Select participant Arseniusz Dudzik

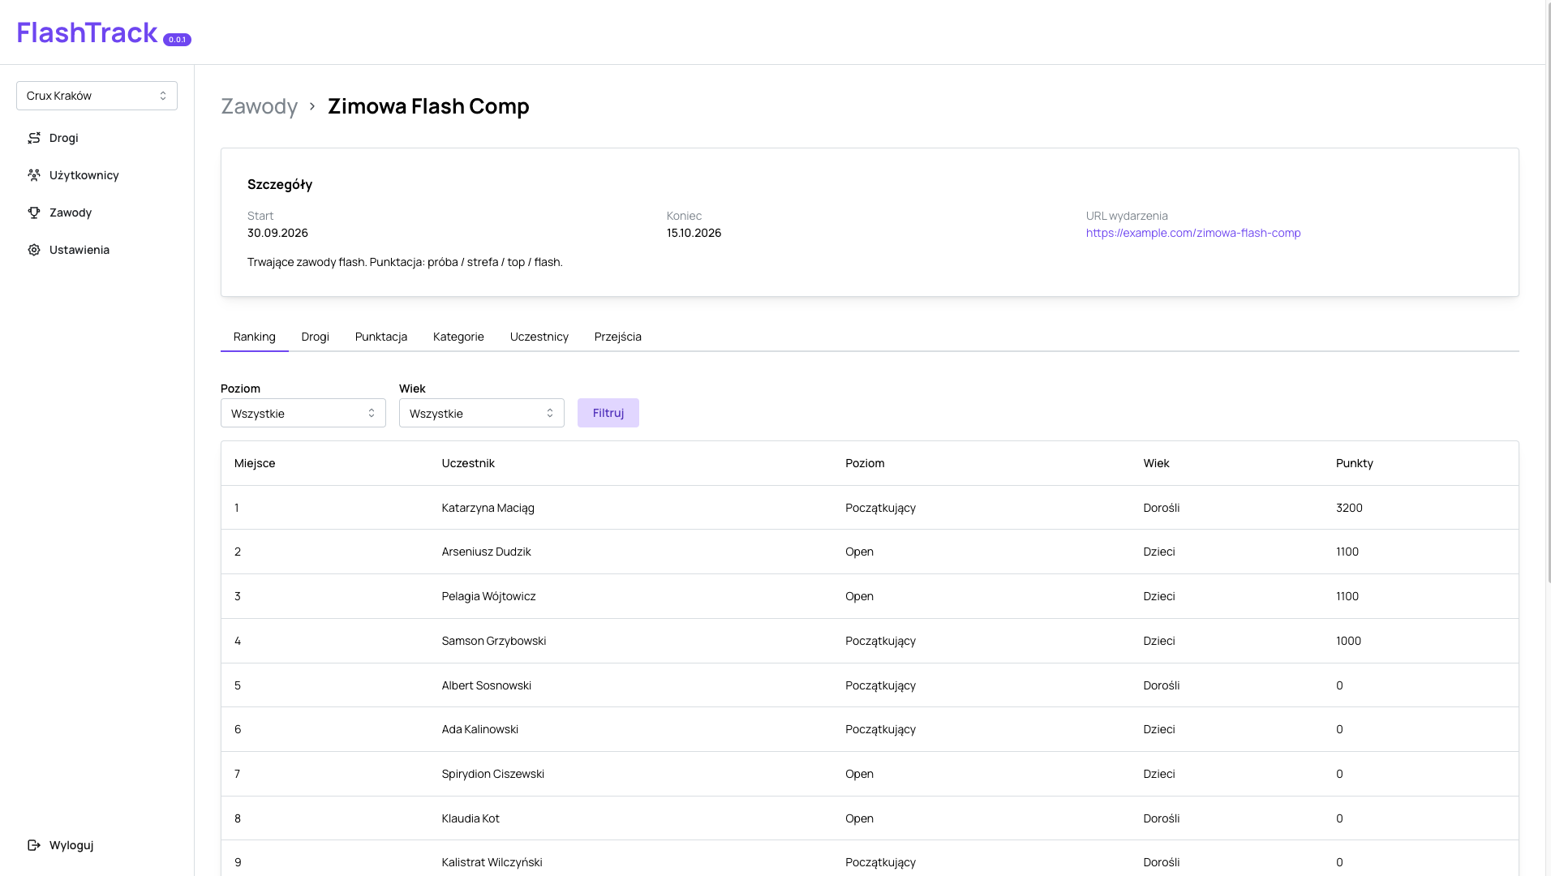coord(487,552)
